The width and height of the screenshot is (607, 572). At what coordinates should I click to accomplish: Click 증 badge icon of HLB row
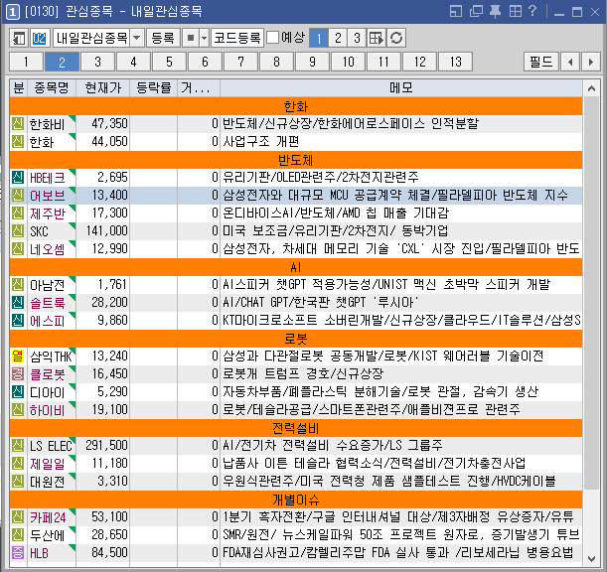pos(18,553)
